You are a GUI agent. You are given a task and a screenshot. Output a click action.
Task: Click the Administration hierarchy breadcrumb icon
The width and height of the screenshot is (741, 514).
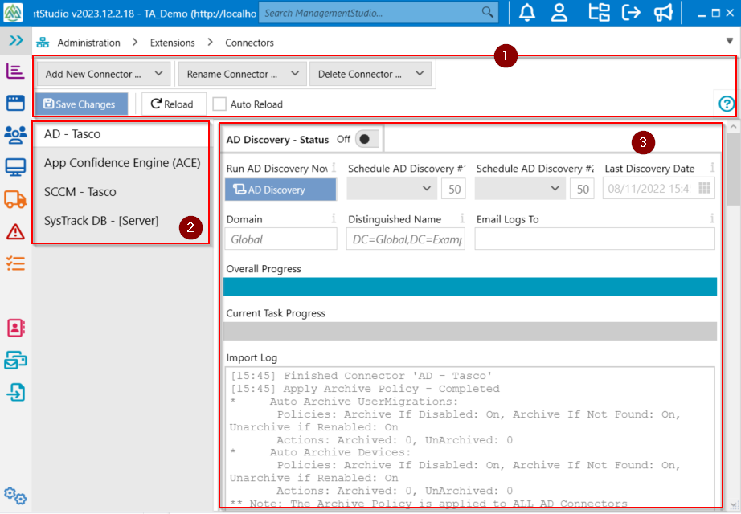[43, 43]
